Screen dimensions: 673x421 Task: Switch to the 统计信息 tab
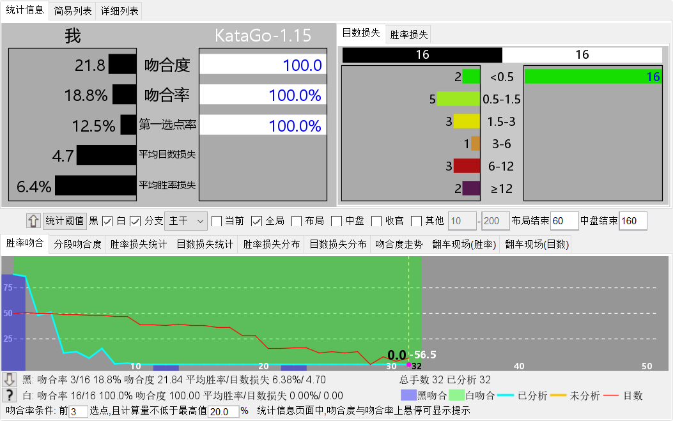pos(25,10)
